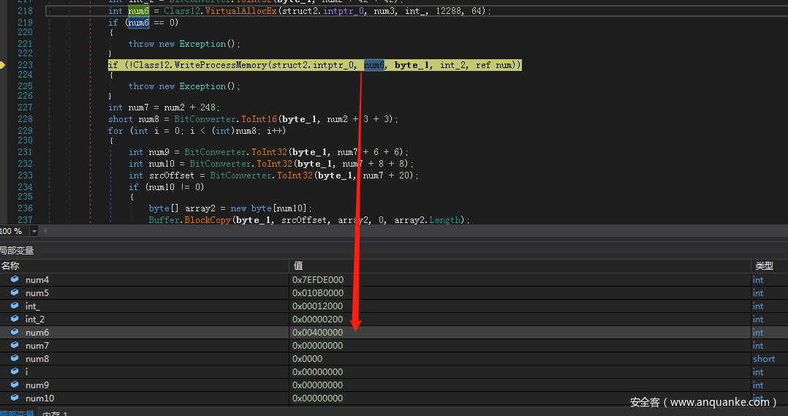Click num6 declaration on line 218

[139, 10]
